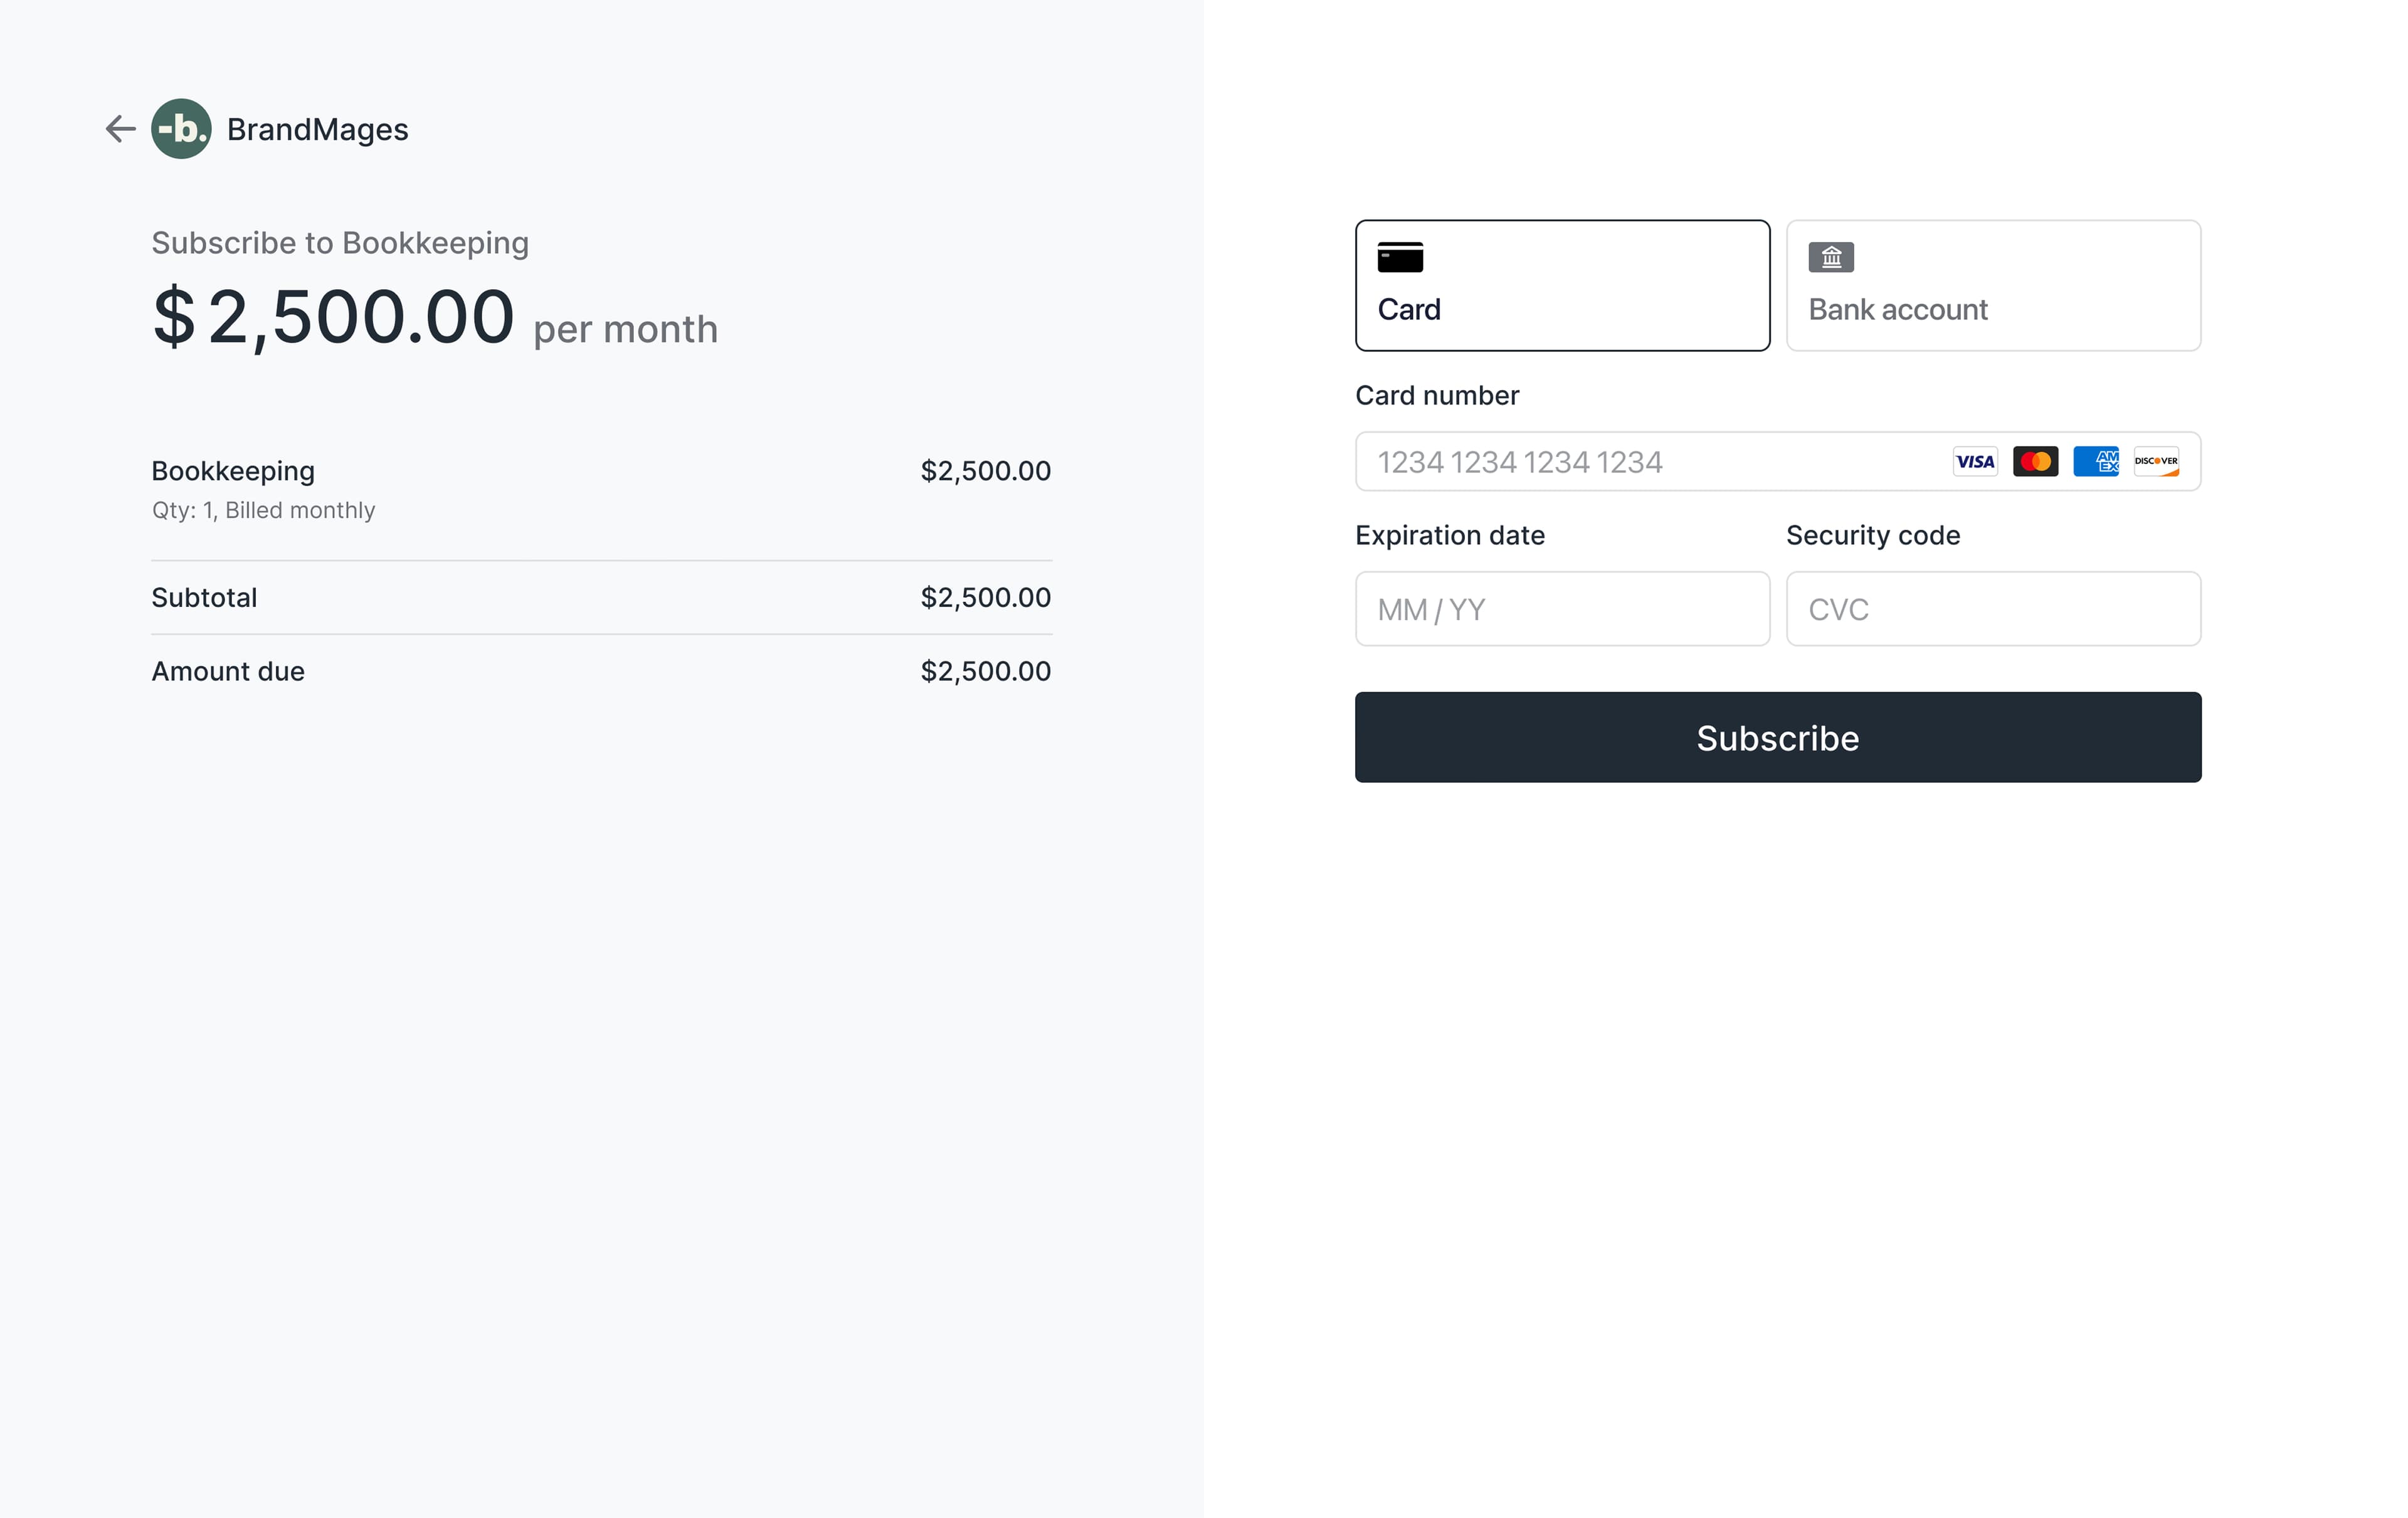The image size is (2408, 1518).
Task: Click the Mastercard logo in card field
Action: pos(2035,462)
